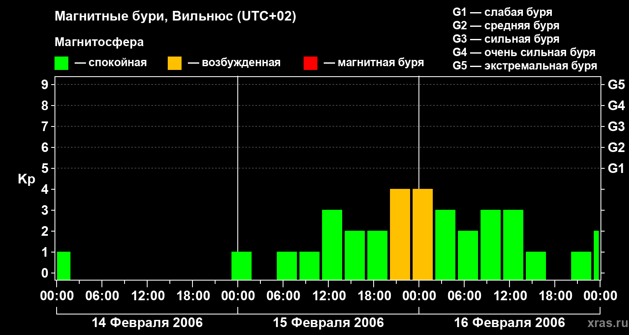Select the Kp 1 bar at 21:00, 16 February
The height and width of the screenshot is (335, 629).
click(x=581, y=266)
